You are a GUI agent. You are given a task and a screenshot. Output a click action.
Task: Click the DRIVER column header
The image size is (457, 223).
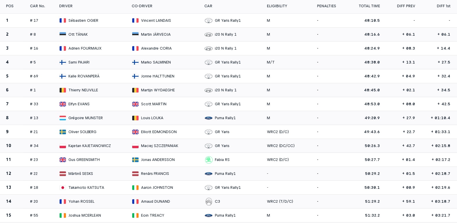(x=66, y=6)
